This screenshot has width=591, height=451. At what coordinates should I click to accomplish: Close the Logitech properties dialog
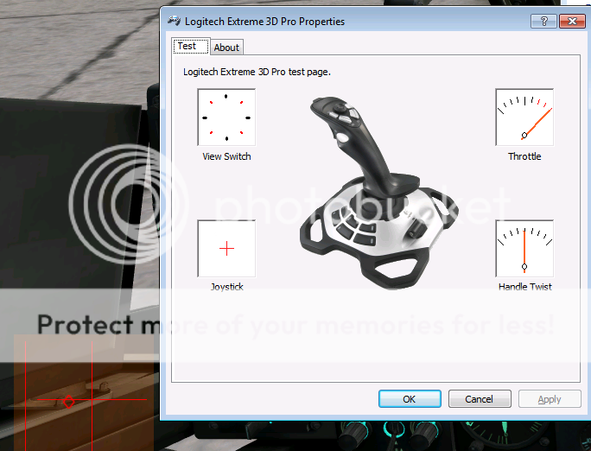pos(572,21)
